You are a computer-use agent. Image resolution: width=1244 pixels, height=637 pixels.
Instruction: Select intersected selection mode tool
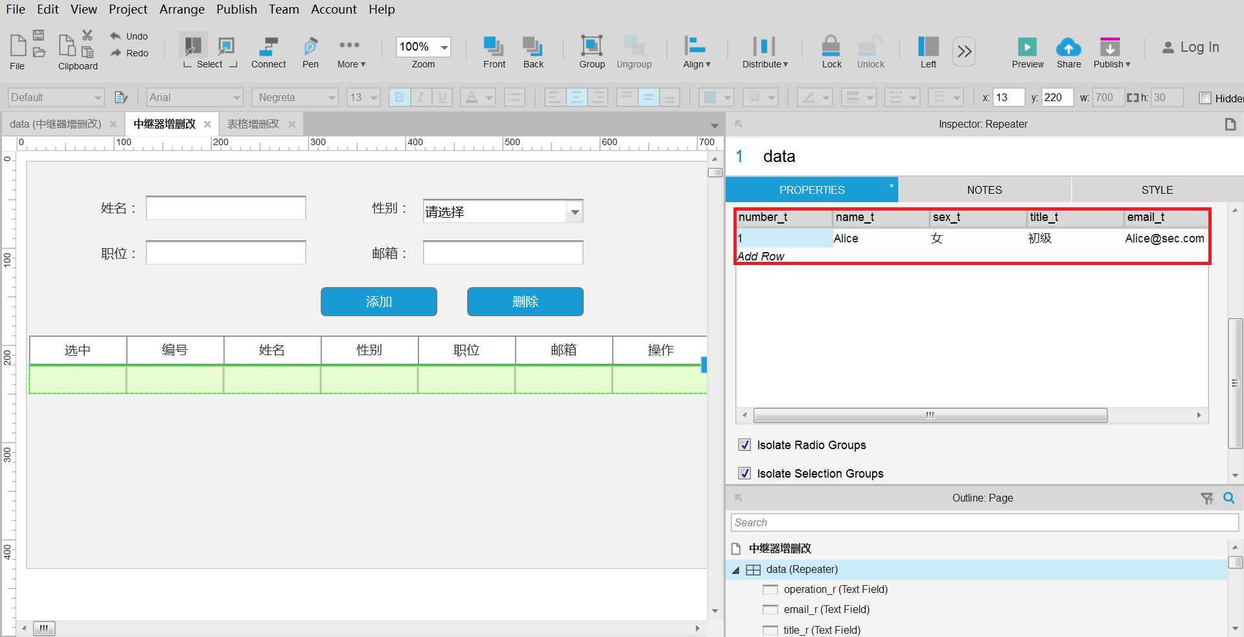click(193, 45)
